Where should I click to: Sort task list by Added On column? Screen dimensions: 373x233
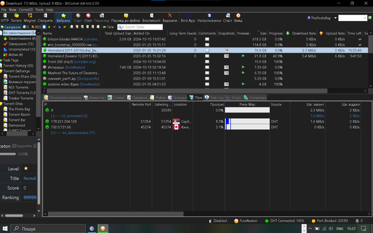coord(150,33)
